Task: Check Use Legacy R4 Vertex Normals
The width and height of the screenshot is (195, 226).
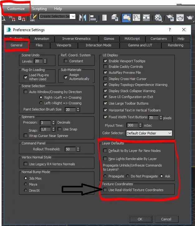Action: (x=26, y=164)
